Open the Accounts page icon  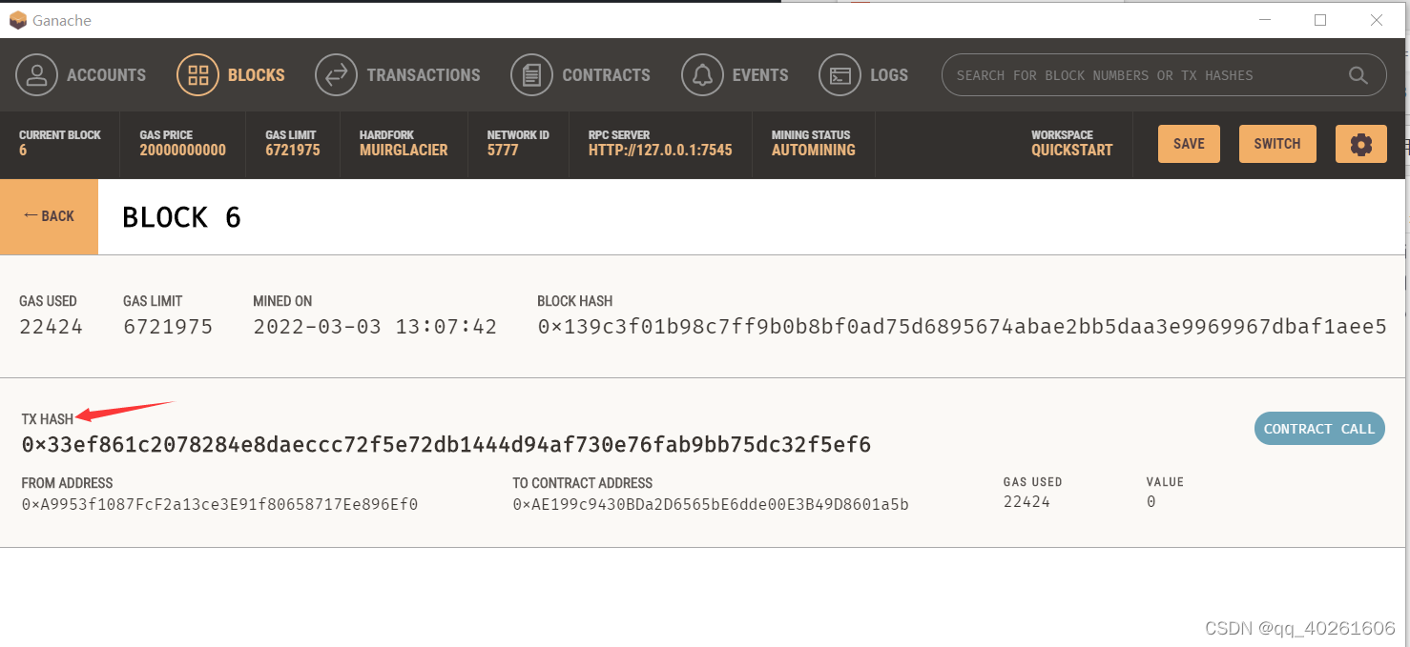(36, 75)
